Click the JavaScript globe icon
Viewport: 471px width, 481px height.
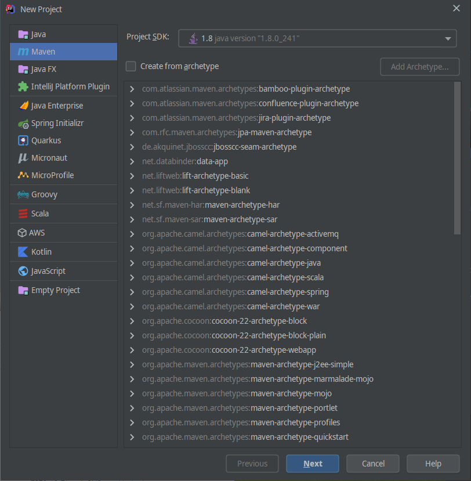(23, 271)
